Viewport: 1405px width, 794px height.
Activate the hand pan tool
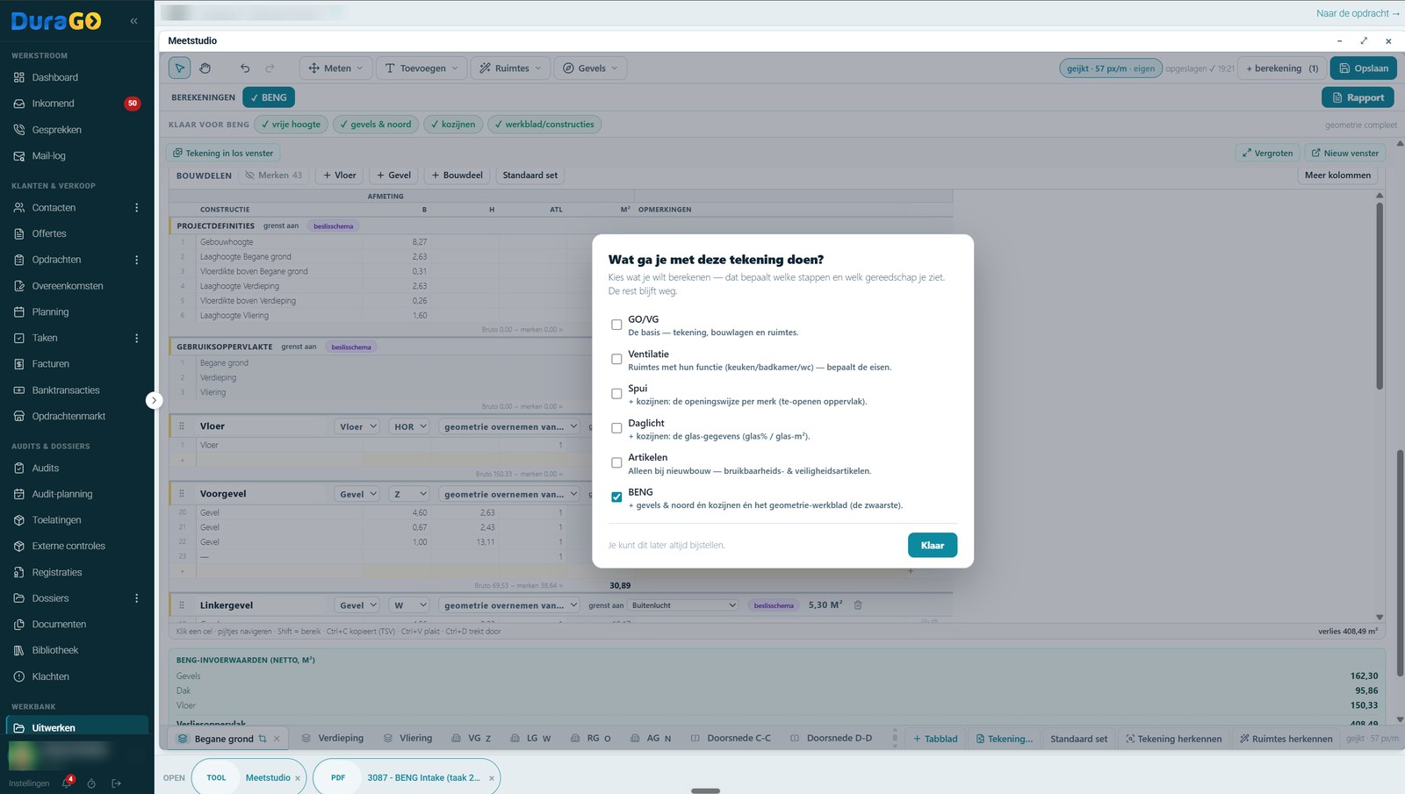[x=205, y=68]
